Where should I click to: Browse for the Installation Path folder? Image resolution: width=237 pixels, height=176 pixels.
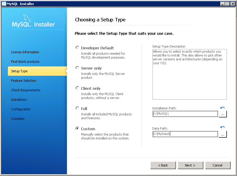[223, 114]
